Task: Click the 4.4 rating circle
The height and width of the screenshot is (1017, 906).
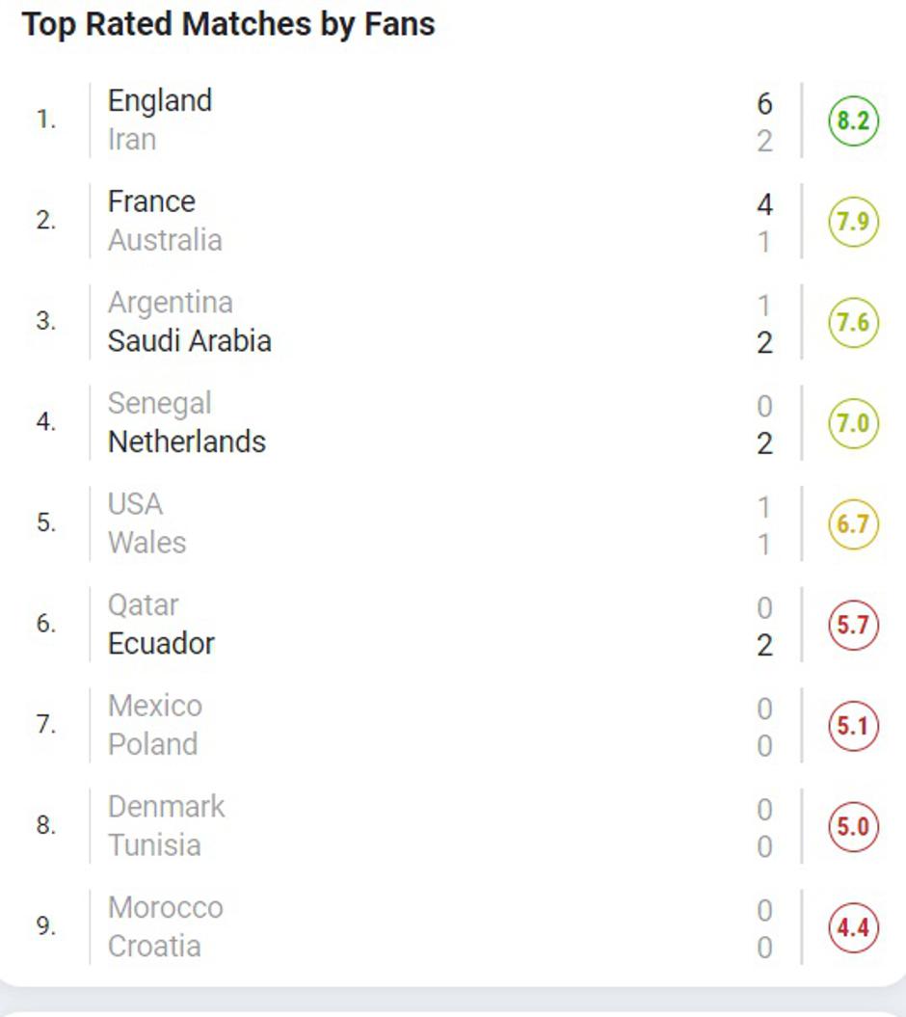Action: 853,928
